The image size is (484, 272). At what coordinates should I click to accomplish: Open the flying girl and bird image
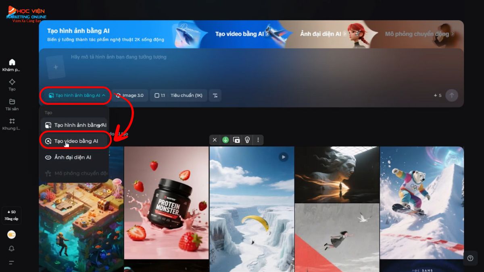click(x=337, y=238)
